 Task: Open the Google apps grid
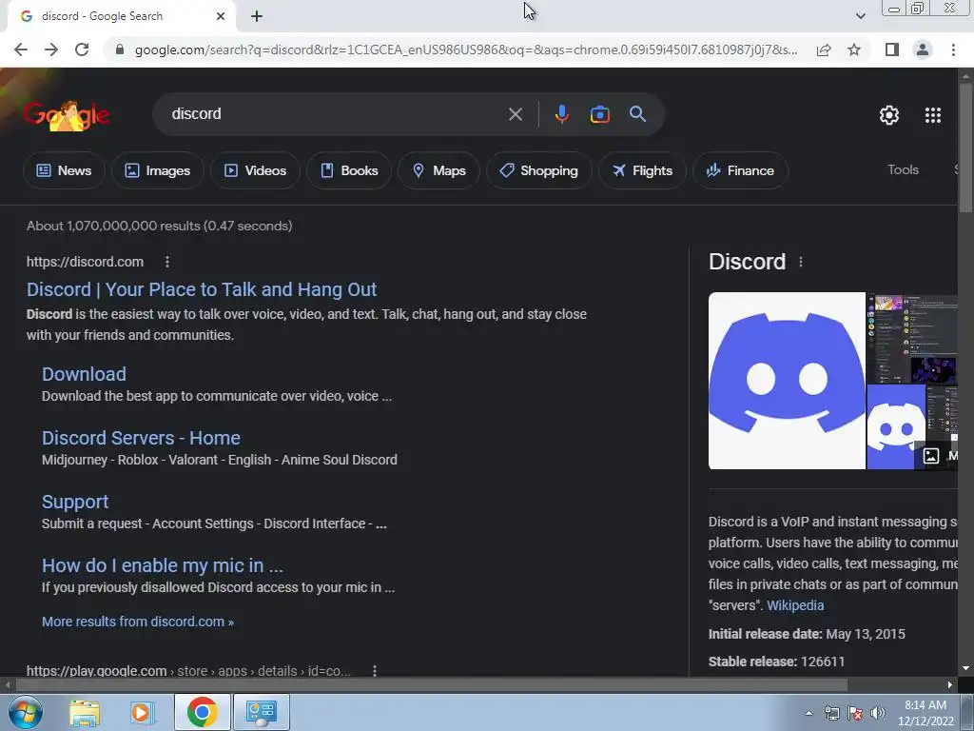coord(933,115)
